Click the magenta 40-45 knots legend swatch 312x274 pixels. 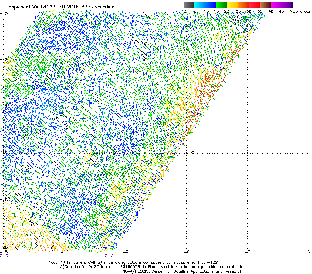pyautogui.click(x=277, y=5)
